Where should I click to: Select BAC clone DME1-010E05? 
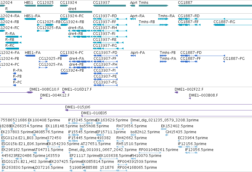pos(166,116)
